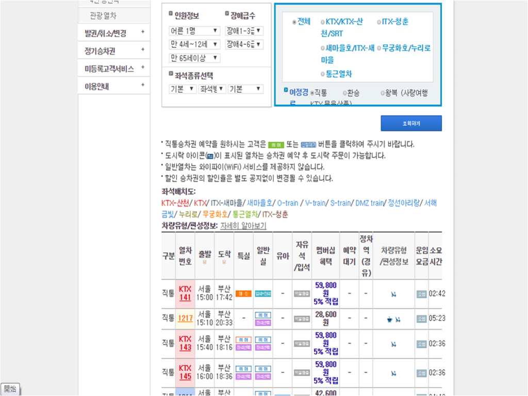This screenshot has width=528, height=396.
Task: Open the 어른 1명 passenger dropdown
Action: coord(194,31)
